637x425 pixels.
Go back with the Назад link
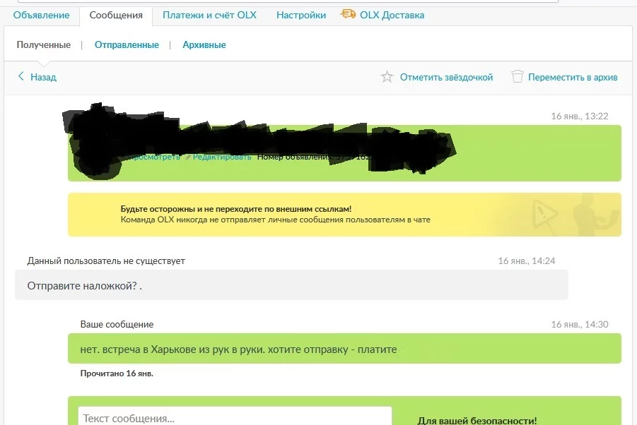43,77
